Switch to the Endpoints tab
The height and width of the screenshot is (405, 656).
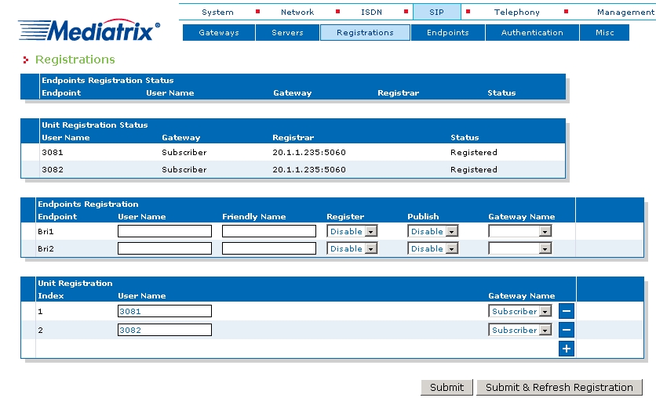pos(448,33)
